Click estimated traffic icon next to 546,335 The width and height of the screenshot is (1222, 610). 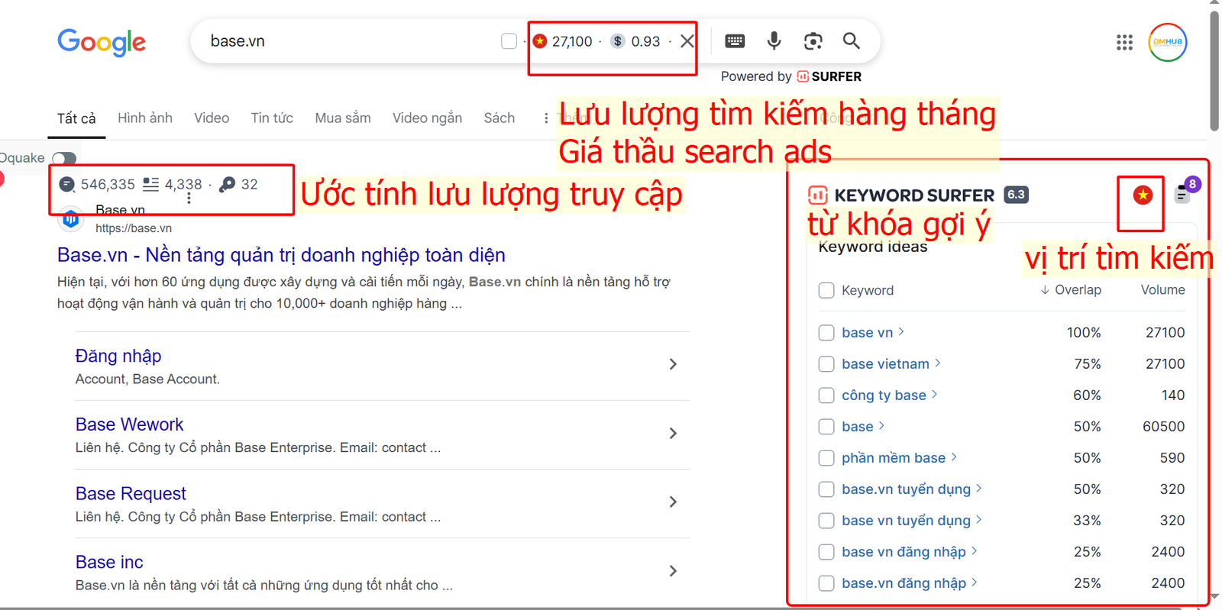67,184
